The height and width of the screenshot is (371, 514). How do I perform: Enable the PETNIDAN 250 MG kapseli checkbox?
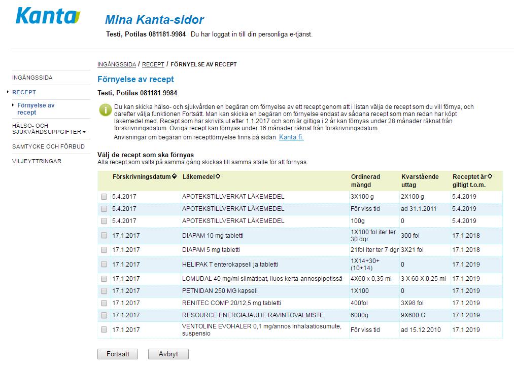pyautogui.click(x=104, y=291)
